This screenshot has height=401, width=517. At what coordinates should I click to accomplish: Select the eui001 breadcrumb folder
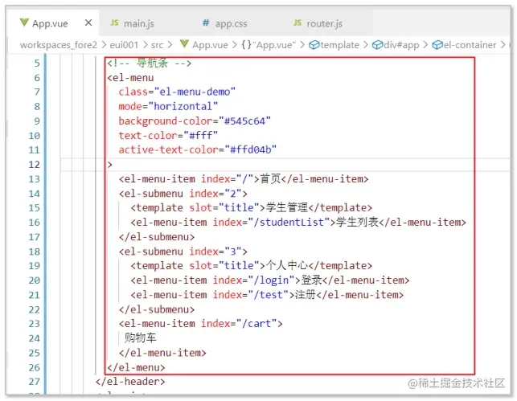(x=124, y=45)
